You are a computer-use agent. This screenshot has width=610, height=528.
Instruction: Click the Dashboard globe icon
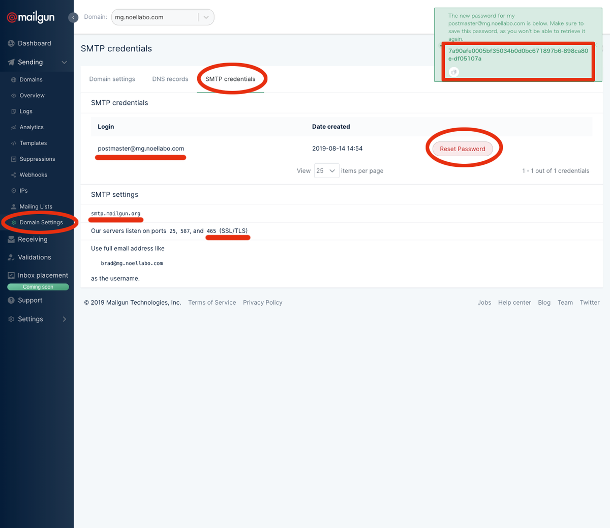(11, 43)
